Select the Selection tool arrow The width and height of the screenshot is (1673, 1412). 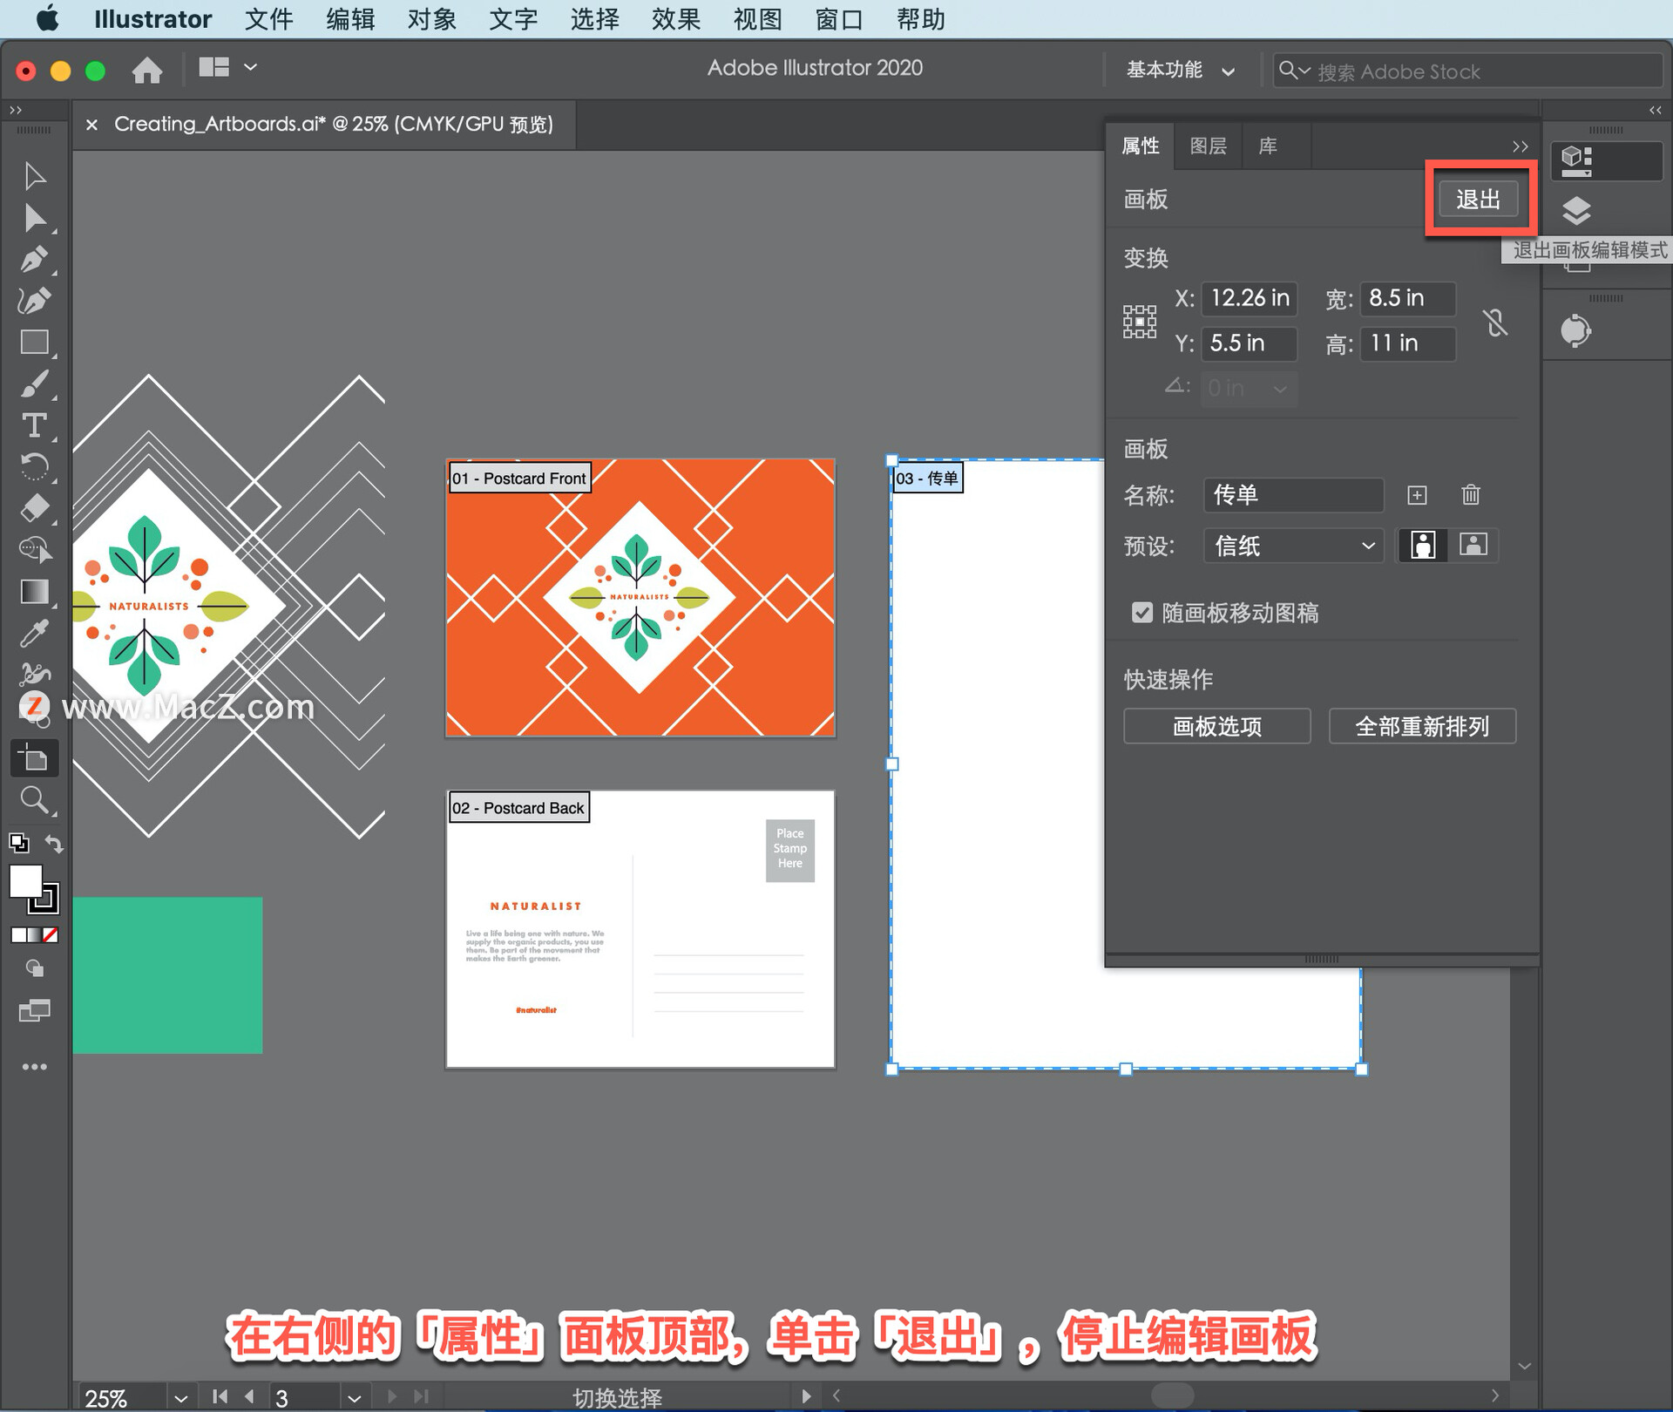coord(35,176)
